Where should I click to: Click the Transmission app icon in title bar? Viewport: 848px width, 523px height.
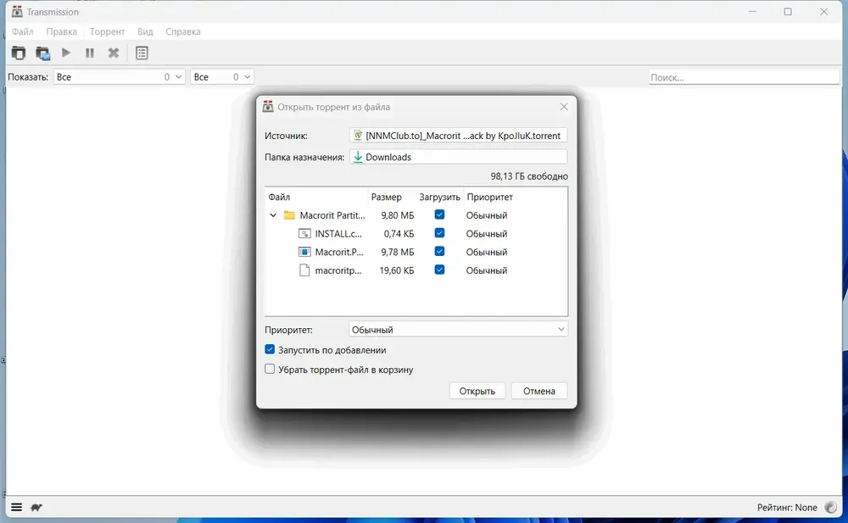pos(17,11)
